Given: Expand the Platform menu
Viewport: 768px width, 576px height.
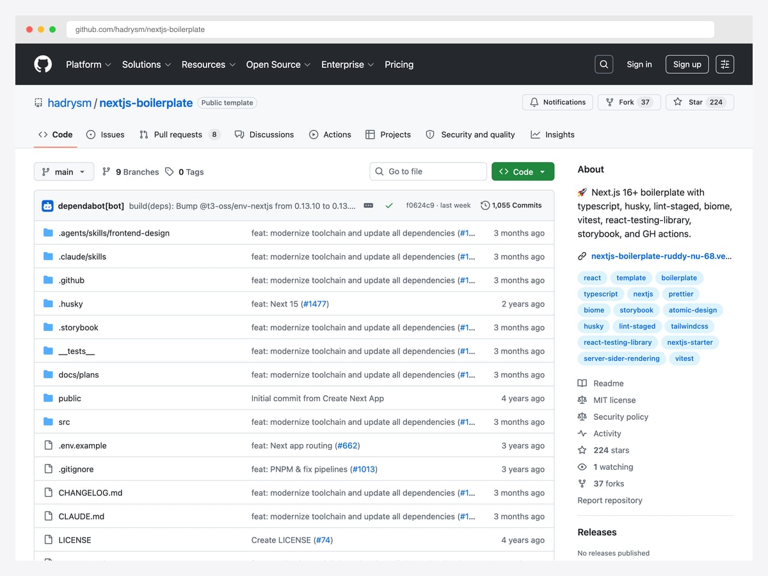Looking at the screenshot, I should (88, 65).
